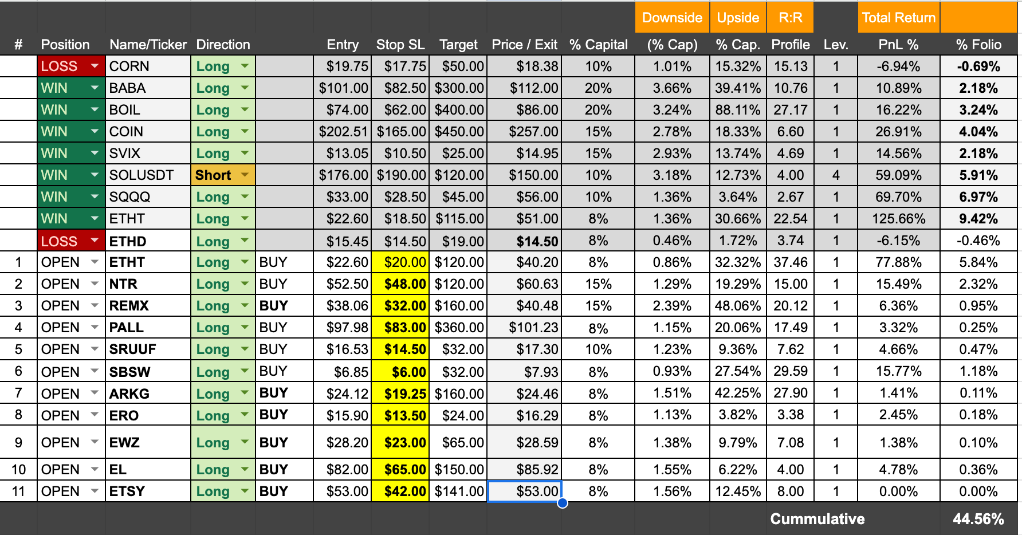
Task: Select the CORN ticker cell
Action: pyautogui.click(x=148, y=66)
